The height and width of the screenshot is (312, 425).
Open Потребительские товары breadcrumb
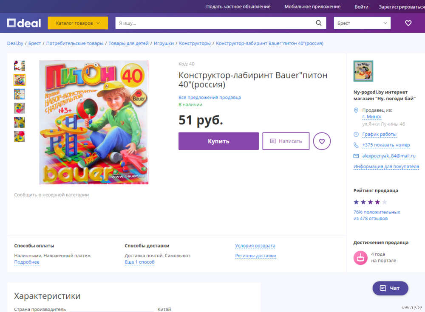(75, 43)
